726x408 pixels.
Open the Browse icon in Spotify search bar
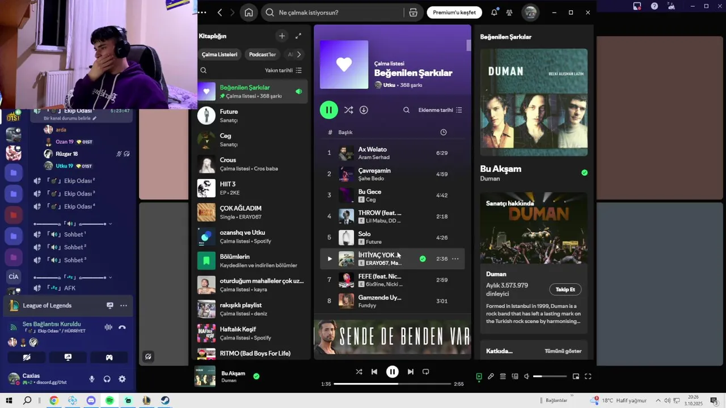413,12
